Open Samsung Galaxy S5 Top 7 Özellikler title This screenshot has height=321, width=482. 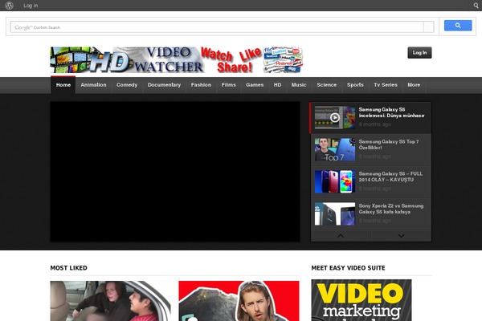[389, 144]
